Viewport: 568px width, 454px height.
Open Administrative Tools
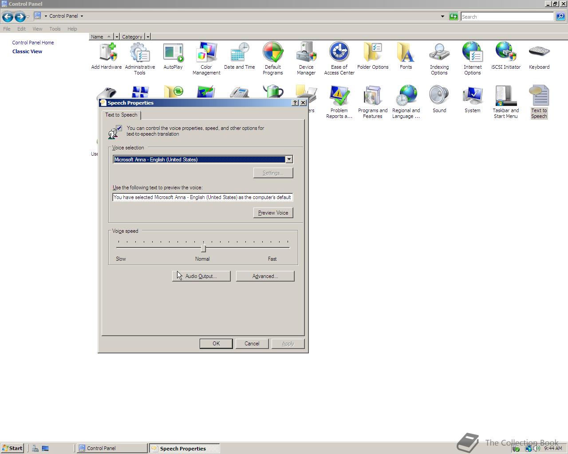(140, 59)
